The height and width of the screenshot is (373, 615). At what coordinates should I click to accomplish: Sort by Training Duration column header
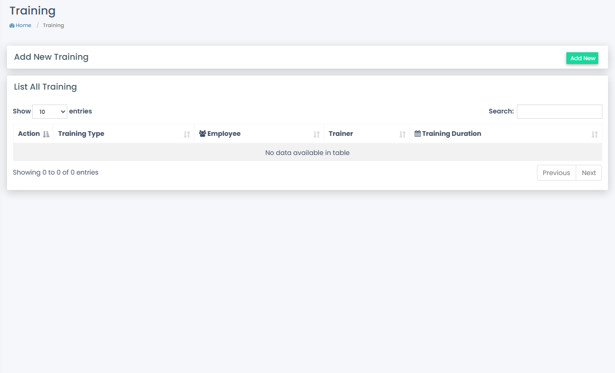tap(506, 134)
